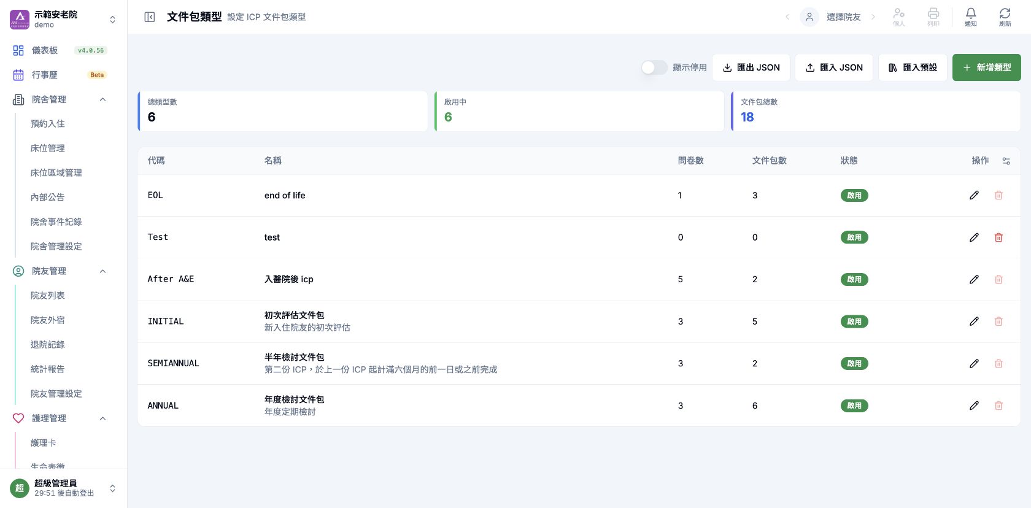Click the facility logo icon
1031x508 pixels.
click(20, 19)
